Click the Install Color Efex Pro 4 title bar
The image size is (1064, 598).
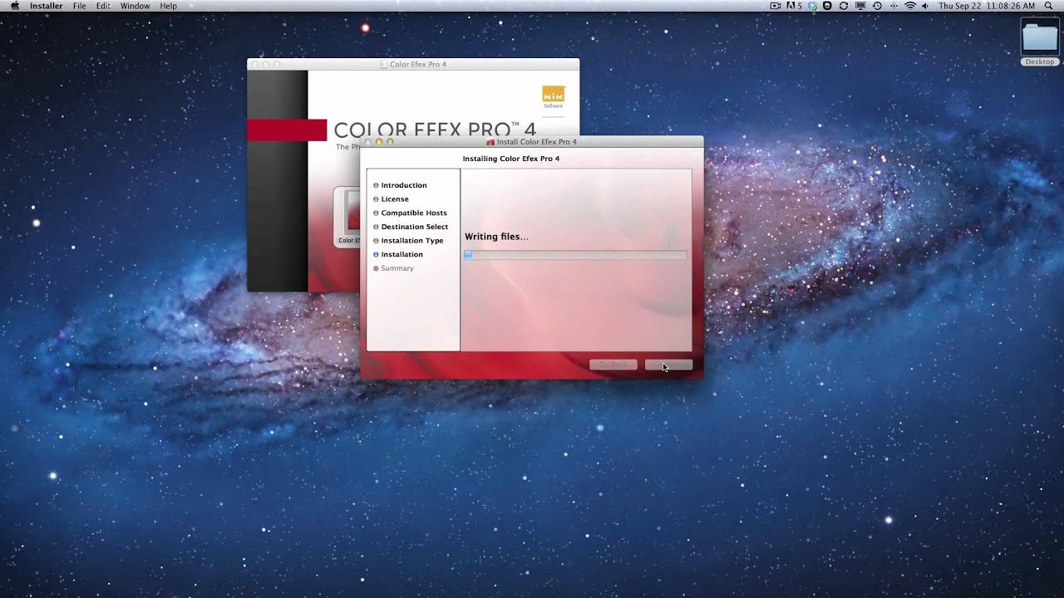pyautogui.click(x=532, y=142)
